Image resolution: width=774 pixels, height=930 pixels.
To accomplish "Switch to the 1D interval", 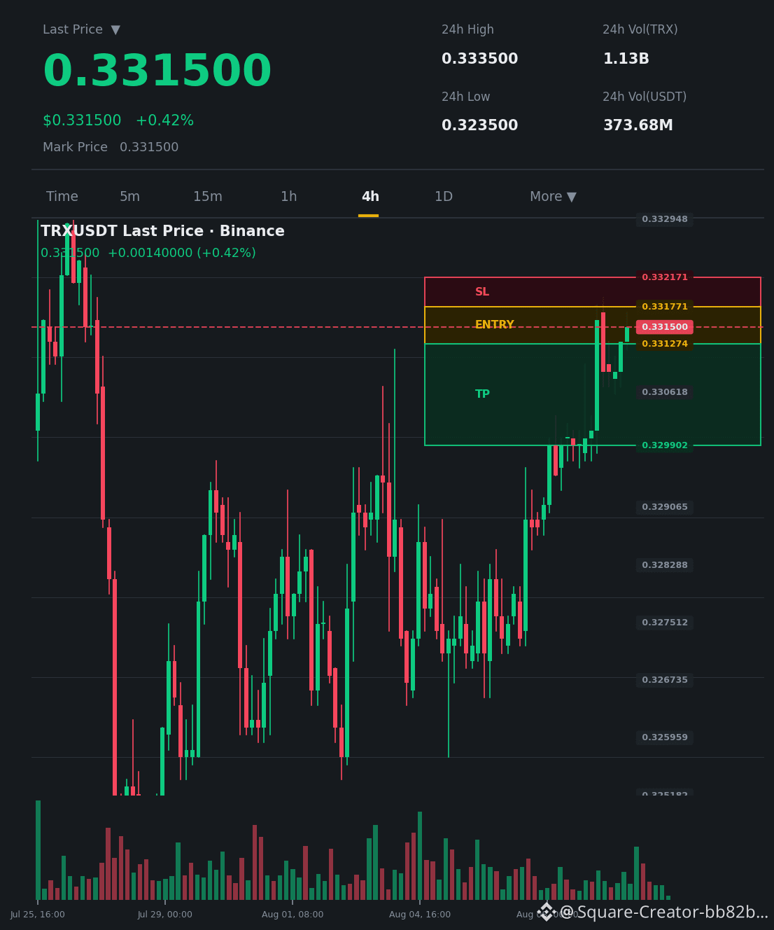I will coord(444,197).
